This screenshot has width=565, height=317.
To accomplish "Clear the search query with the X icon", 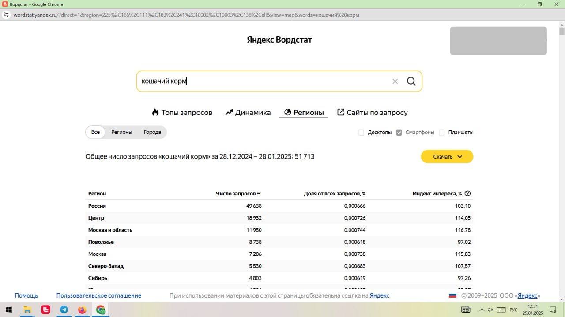I will [395, 81].
